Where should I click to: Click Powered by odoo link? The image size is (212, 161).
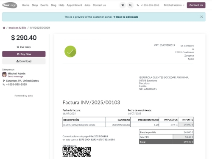pos(24,96)
